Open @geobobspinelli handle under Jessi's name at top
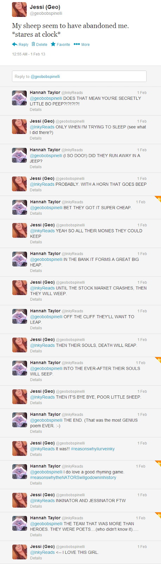 [46, 13]
